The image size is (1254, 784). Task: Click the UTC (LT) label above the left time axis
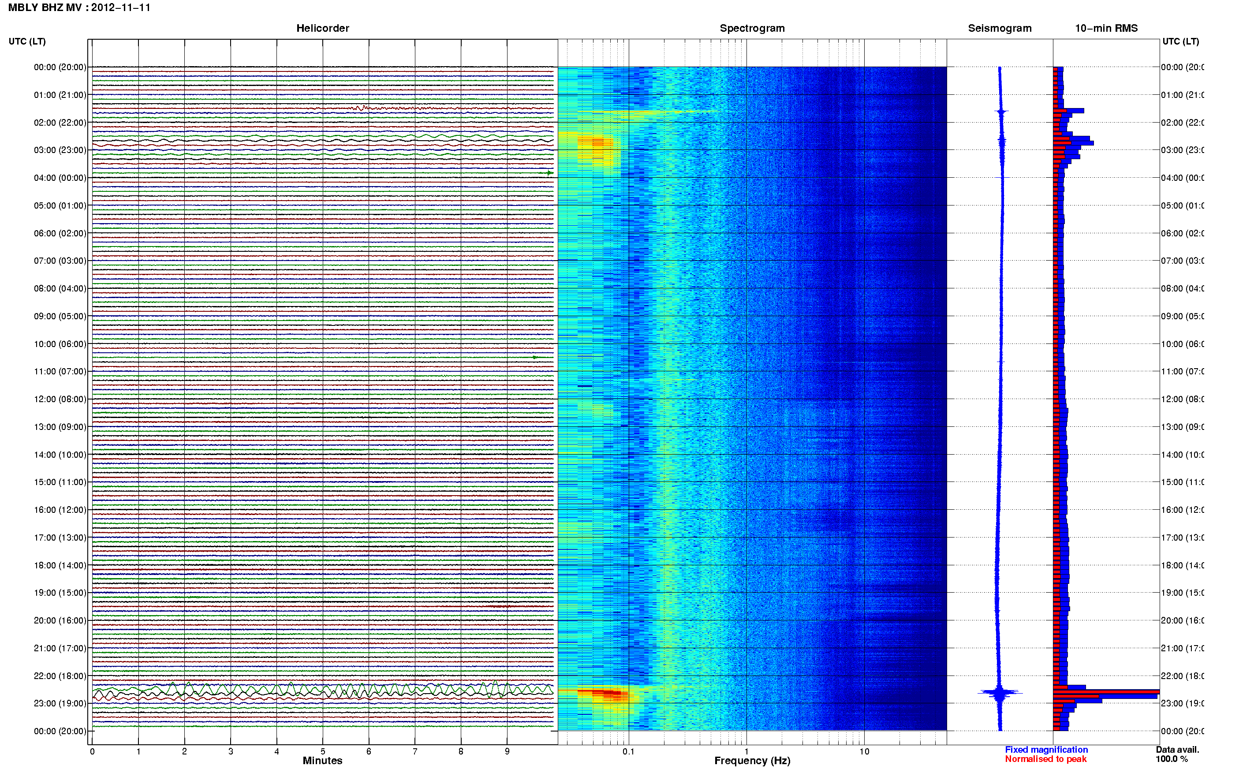click(27, 41)
